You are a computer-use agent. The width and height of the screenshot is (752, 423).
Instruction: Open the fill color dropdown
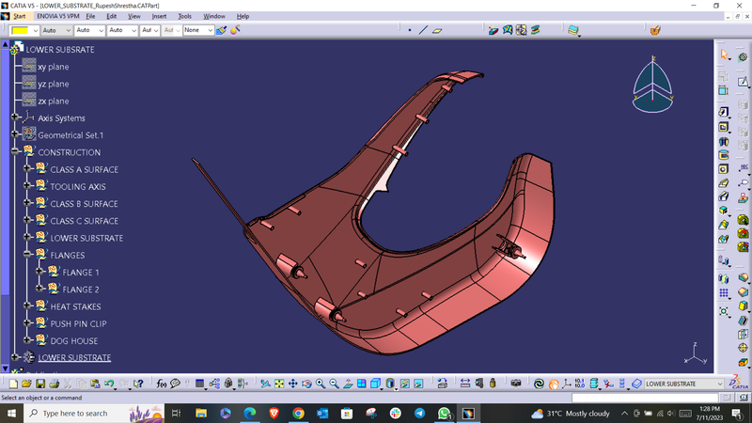(x=35, y=31)
